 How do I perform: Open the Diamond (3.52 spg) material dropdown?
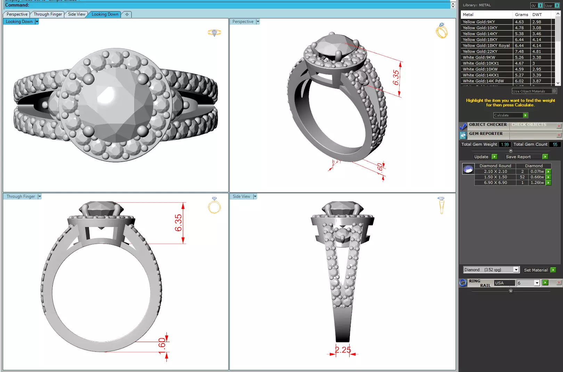pos(516,270)
